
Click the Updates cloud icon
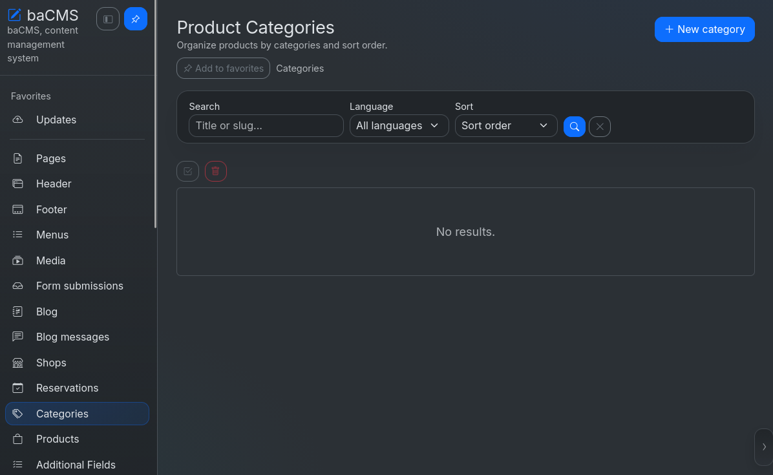pos(17,120)
